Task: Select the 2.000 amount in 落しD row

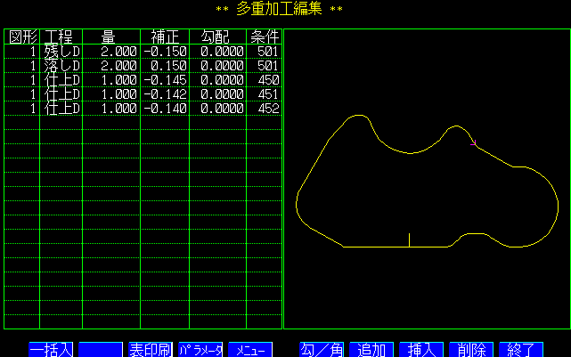Action: (118, 66)
